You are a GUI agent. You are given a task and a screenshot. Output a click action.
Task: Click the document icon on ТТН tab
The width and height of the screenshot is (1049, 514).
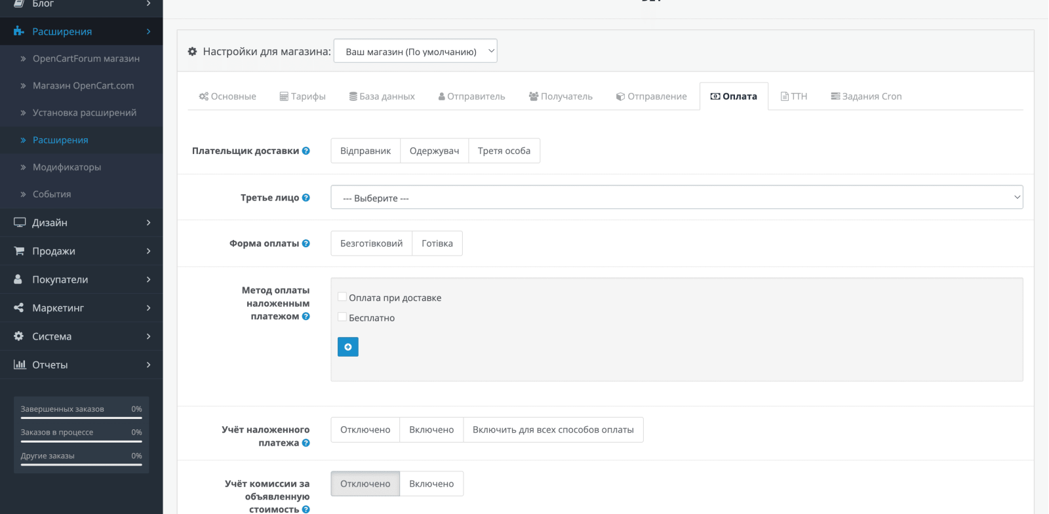tap(784, 96)
